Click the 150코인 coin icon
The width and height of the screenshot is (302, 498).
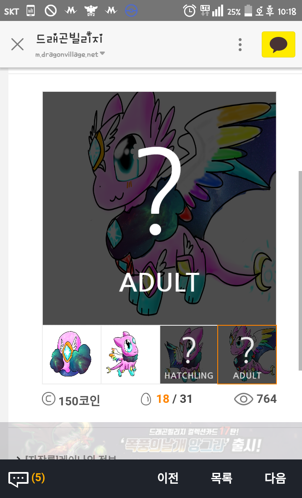[49, 399]
